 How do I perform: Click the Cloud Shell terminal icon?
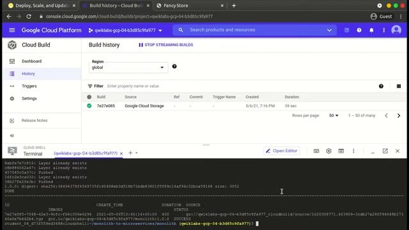coord(12,151)
